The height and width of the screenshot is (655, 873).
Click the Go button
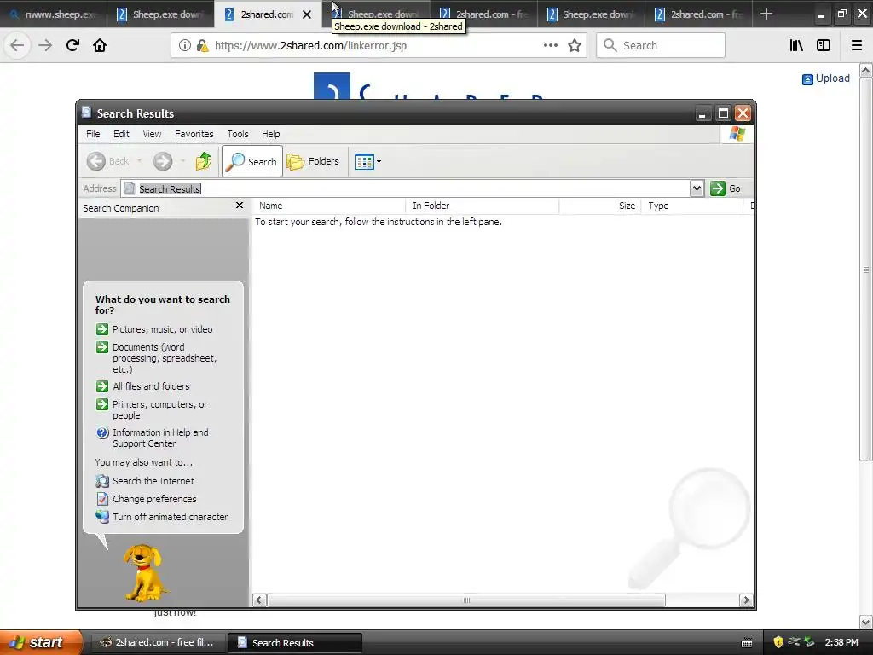726,188
